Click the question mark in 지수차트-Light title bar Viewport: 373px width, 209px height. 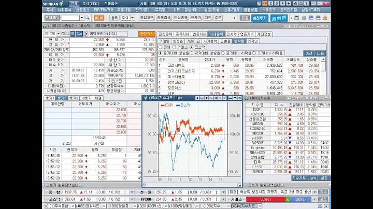[224, 98]
